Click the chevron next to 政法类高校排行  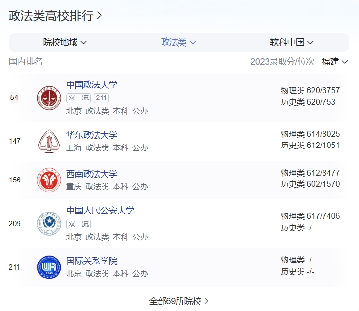99,16
